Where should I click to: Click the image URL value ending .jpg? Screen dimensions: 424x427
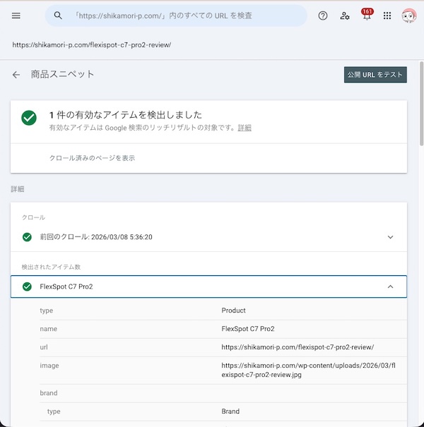pos(308,370)
